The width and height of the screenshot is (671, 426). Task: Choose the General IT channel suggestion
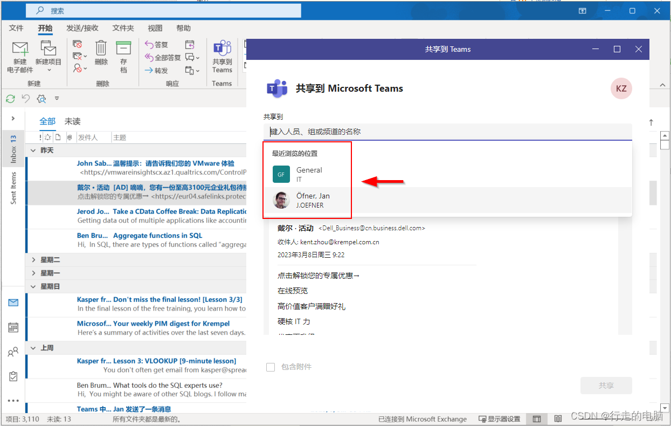tap(448, 174)
